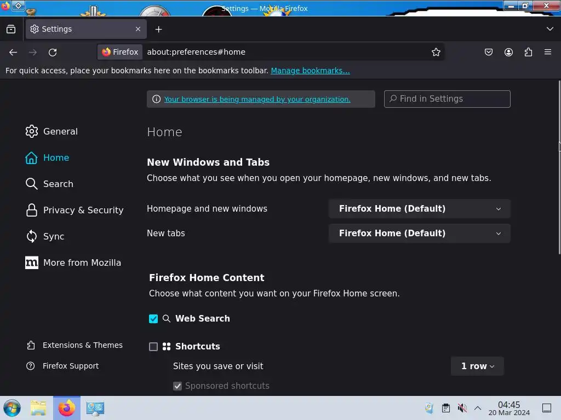
Task: Click the Firefox Home Content heading
Action: point(207,277)
